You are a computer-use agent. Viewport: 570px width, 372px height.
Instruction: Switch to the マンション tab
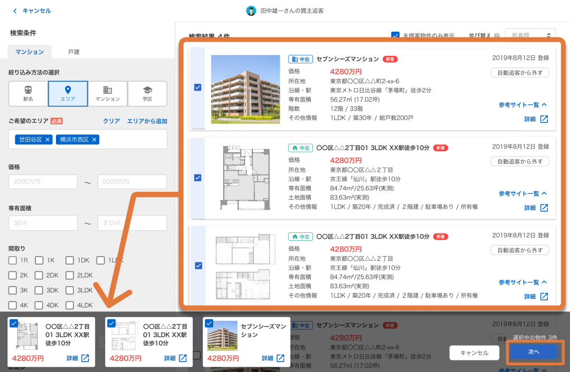point(30,52)
